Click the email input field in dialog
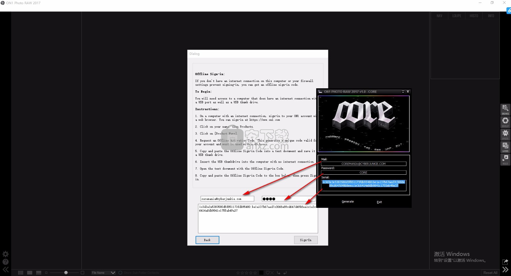Screen dimensions: 511x276 click(x=227, y=199)
